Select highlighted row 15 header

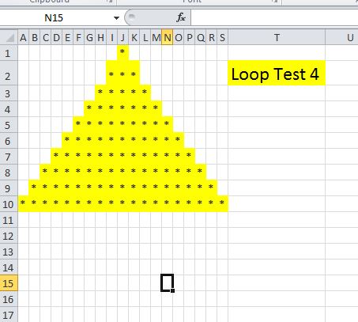click(9, 283)
